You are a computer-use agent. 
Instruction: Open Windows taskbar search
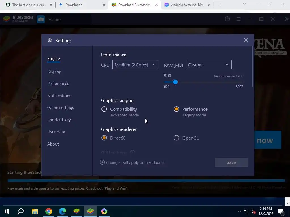[x=20, y=211]
